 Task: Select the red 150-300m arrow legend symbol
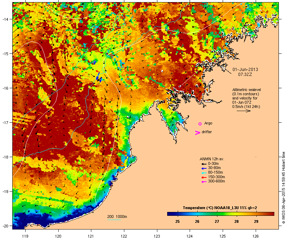(204, 177)
